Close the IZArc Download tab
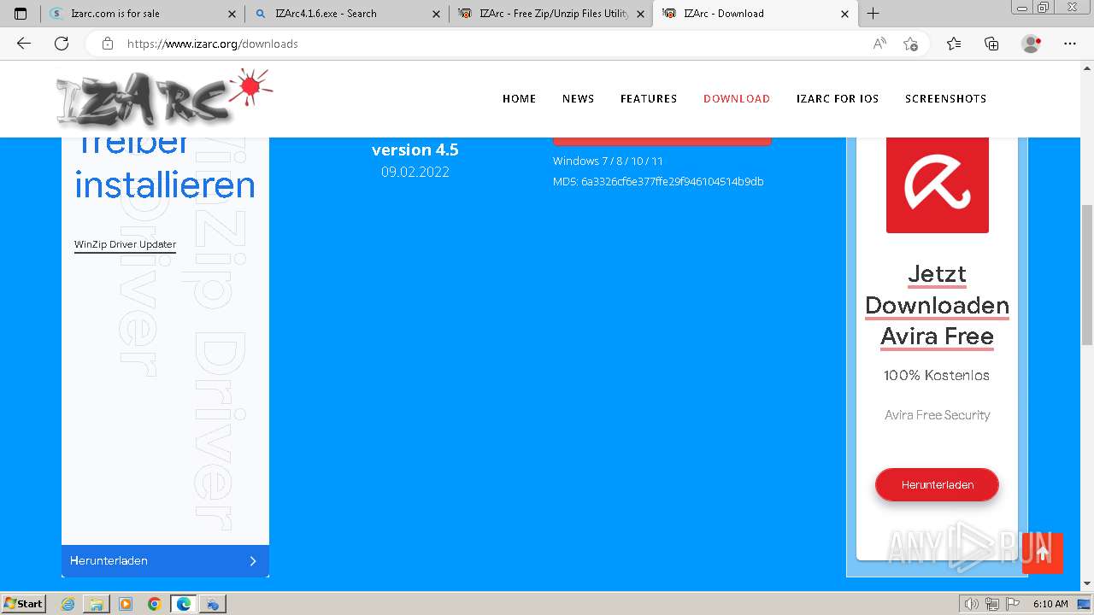 844,14
